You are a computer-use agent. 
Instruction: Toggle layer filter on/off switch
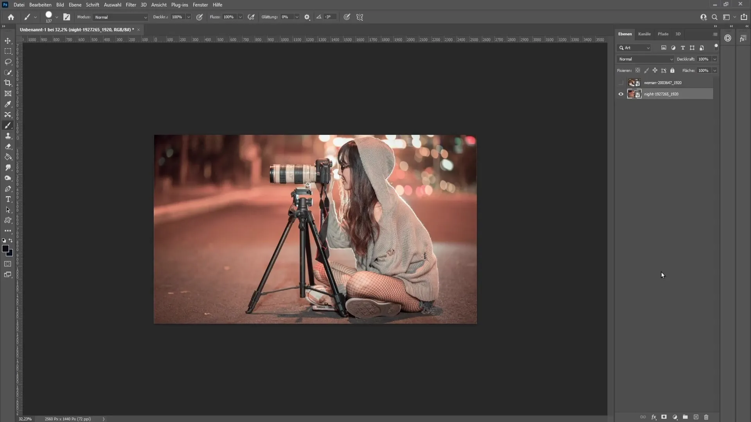click(716, 47)
